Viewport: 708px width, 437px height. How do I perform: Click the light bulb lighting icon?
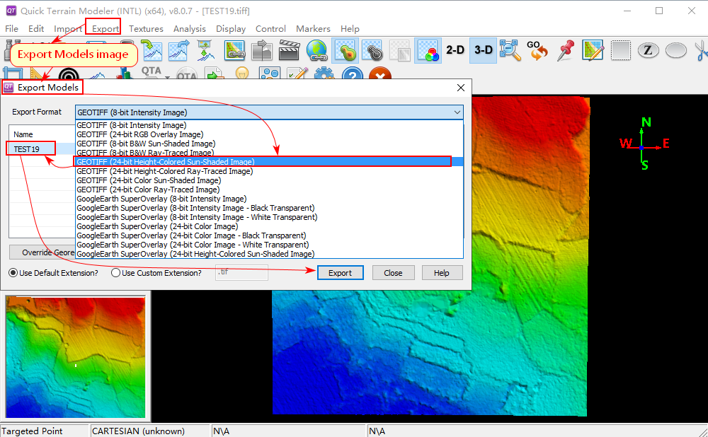click(x=242, y=74)
